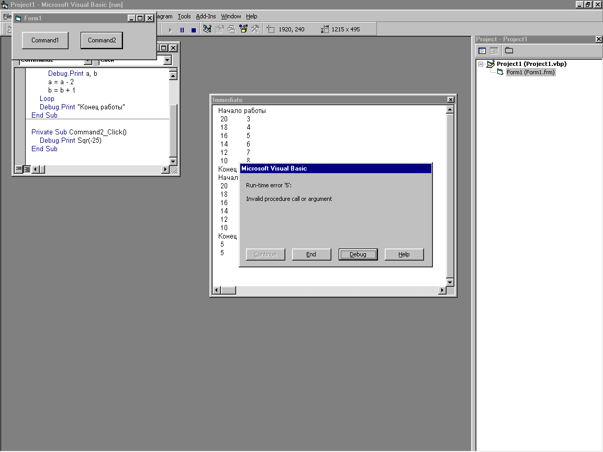
Task: Click the disabled Continue button in error dialog
Action: click(265, 254)
